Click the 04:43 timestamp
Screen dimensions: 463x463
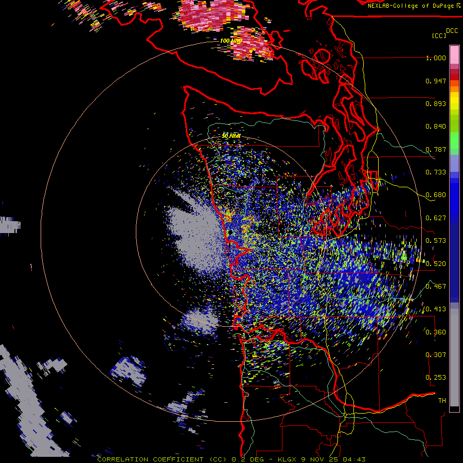(x=354, y=459)
